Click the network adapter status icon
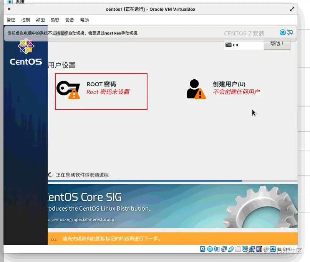 point(224,249)
